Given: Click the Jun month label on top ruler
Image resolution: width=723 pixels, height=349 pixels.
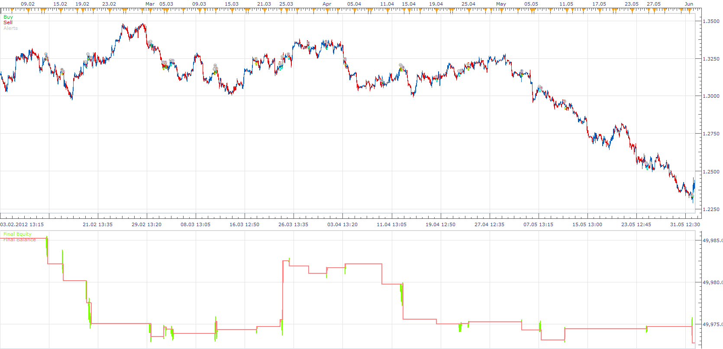Looking at the screenshot, I should (x=689, y=4).
